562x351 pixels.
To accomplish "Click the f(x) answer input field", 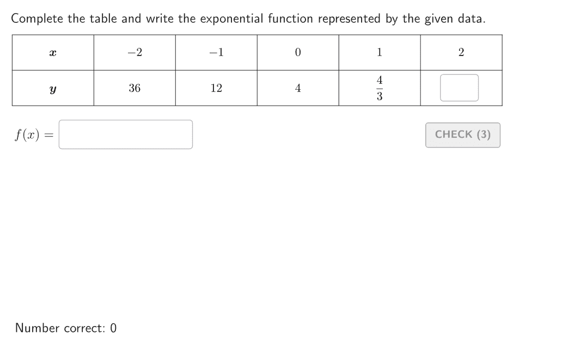I will 126,134.
